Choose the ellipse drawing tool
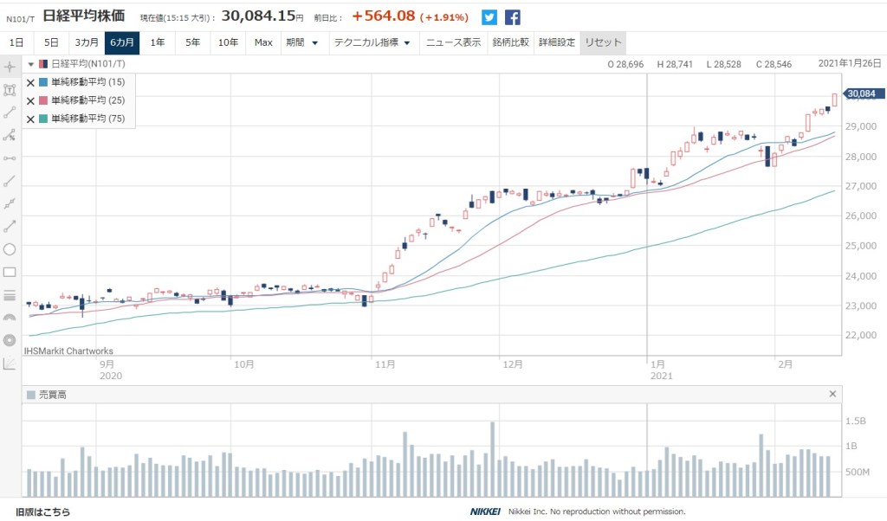Image resolution: width=887 pixels, height=521 pixels. 10,249
